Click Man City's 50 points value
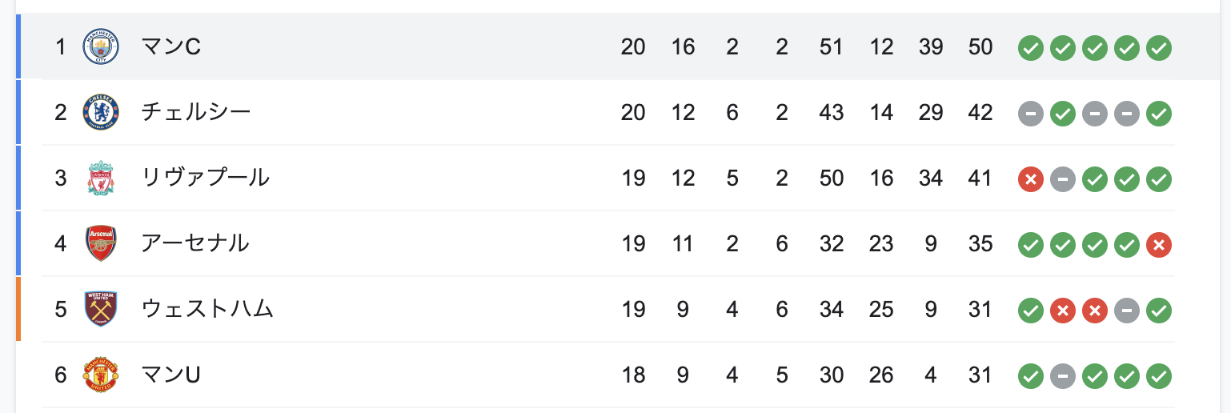Image resolution: width=1231 pixels, height=413 pixels. click(x=980, y=47)
